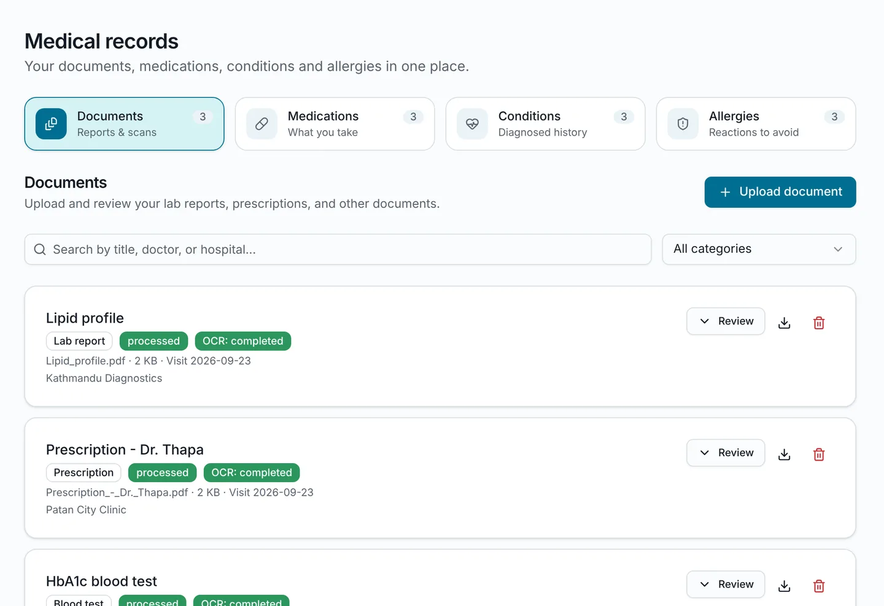Expand Review for HbA1c blood test
The height and width of the screenshot is (606, 884).
(726, 585)
